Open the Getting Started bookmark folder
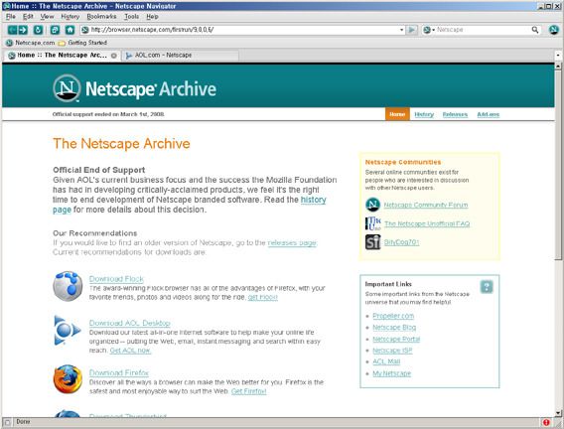The width and height of the screenshot is (564, 429). point(82,43)
